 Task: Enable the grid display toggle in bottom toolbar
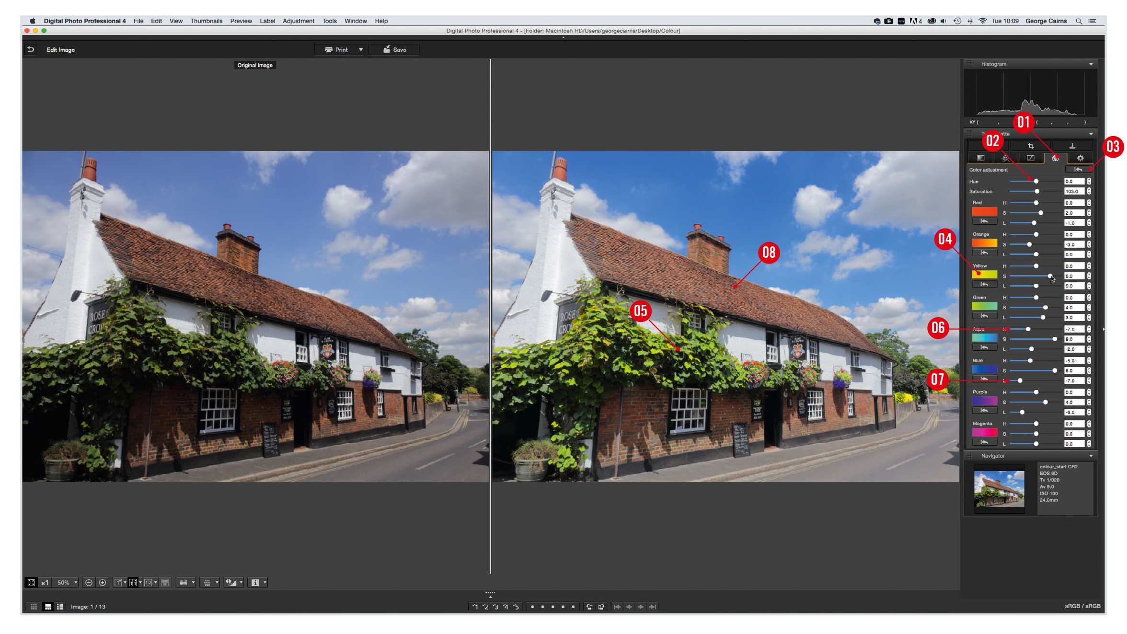click(184, 582)
